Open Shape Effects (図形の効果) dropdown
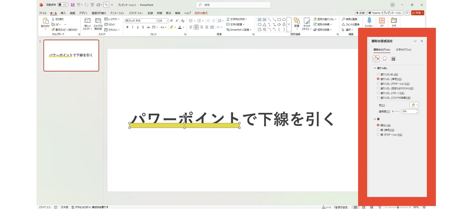Image resolution: width=463 pixels, height=209 pixels. 323,30
